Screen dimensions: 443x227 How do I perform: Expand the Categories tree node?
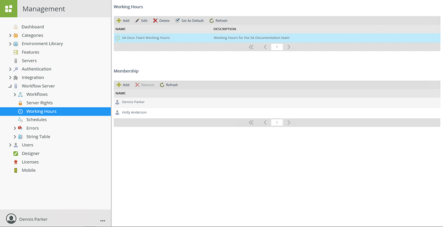(10, 35)
